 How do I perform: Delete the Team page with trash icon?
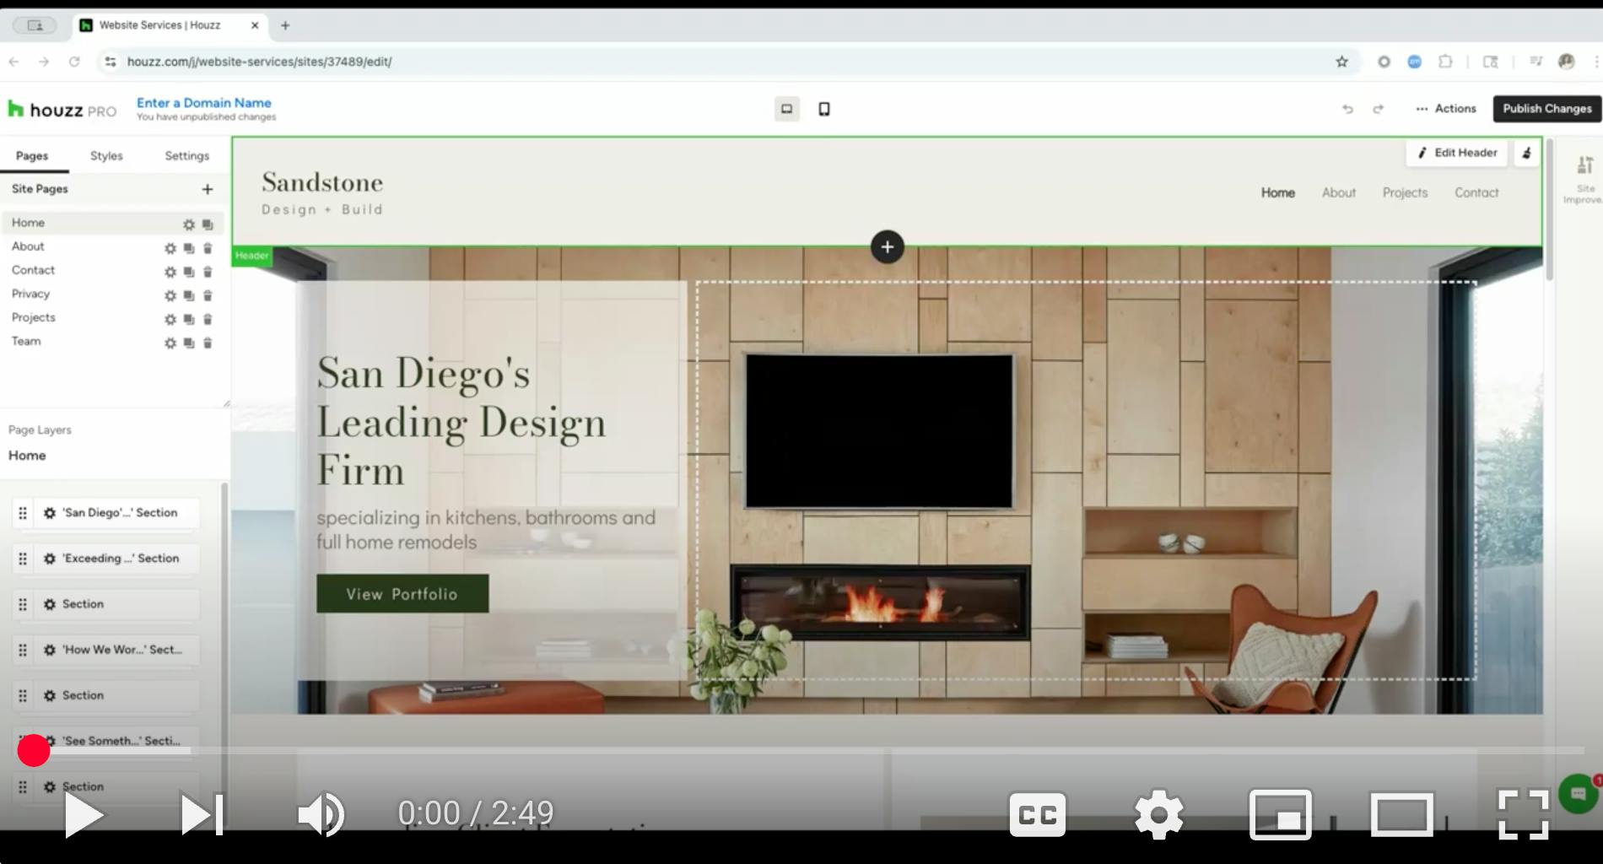(208, 343)
